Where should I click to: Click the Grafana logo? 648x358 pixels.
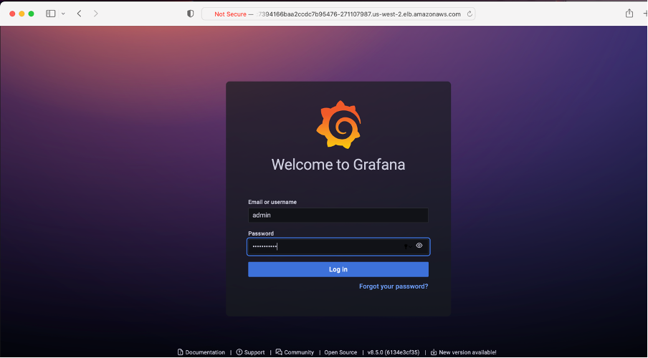338,125
